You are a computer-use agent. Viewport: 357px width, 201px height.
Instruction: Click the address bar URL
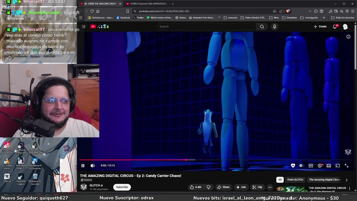[x=164, y=11]
